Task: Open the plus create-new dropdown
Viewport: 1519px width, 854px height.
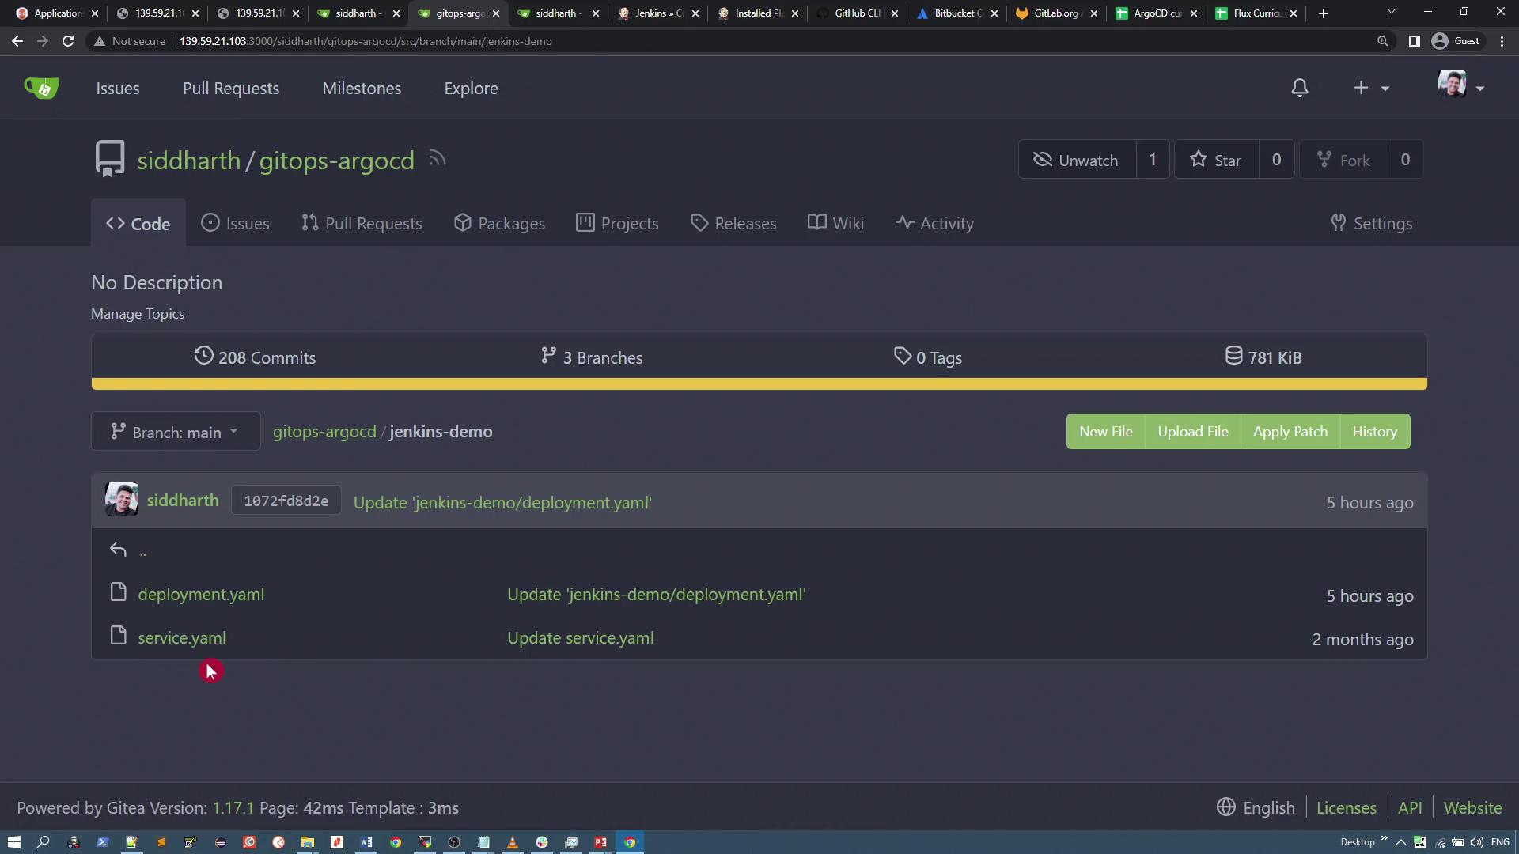Action: coord(1370,88)
